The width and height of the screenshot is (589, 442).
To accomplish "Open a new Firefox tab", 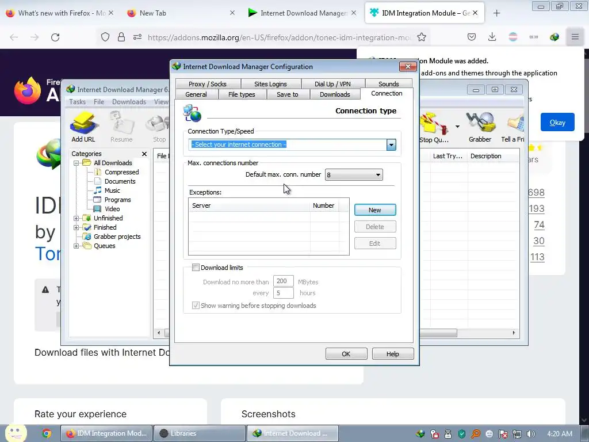I will coord(496,13).
